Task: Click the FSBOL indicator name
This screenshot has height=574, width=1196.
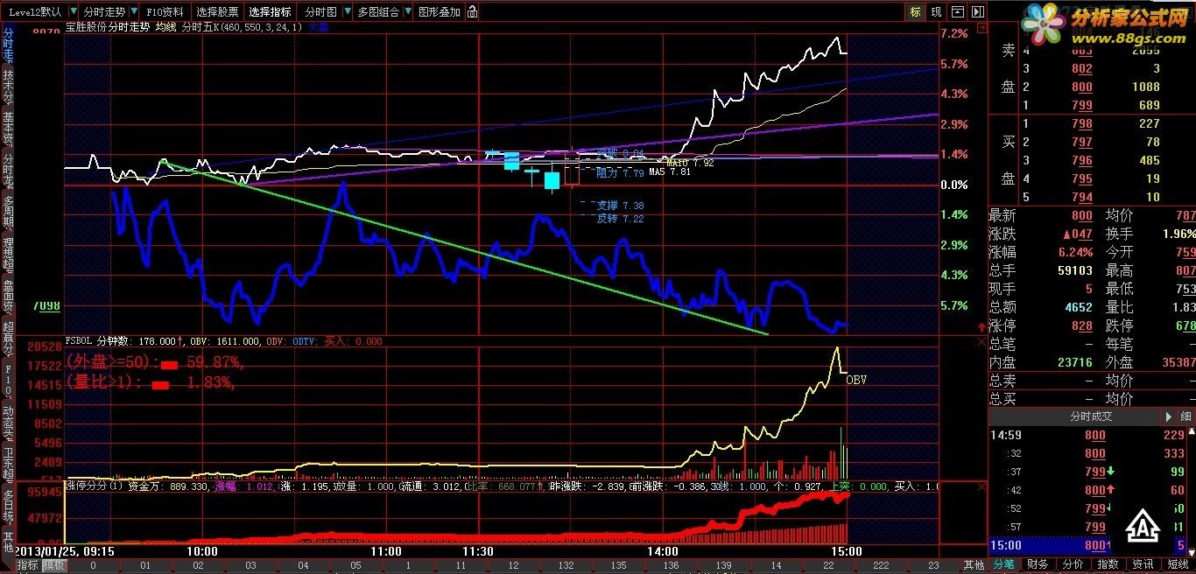Action: point(79,341)
